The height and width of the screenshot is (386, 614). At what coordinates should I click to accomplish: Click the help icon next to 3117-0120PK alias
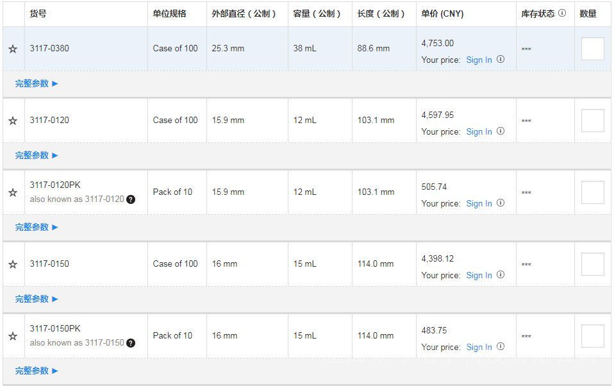pos(131,199)
